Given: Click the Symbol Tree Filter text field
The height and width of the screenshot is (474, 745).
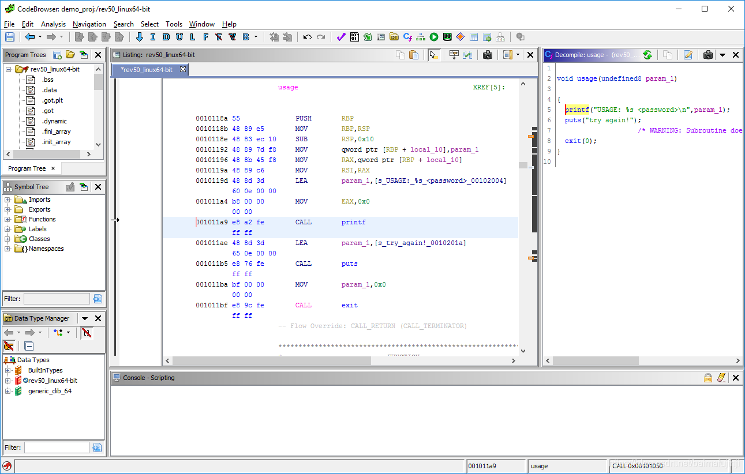Looking at the screenshot, I should point(57,299).
